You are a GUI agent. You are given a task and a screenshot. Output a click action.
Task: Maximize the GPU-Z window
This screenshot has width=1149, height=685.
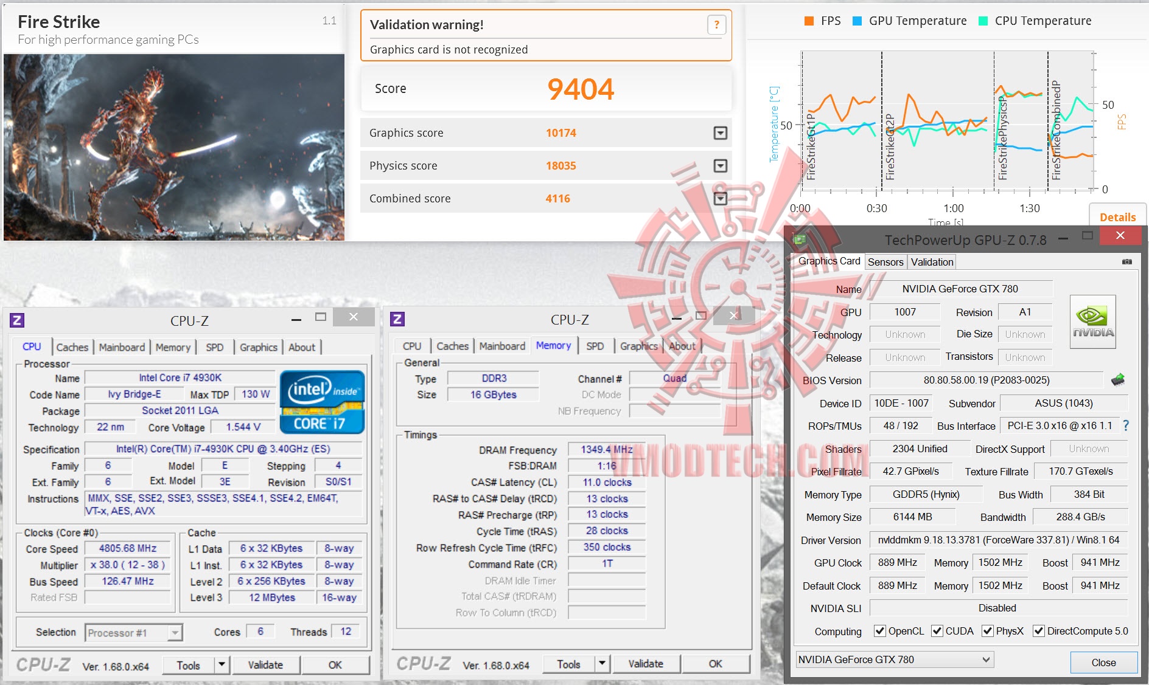tap(1088, 236)
